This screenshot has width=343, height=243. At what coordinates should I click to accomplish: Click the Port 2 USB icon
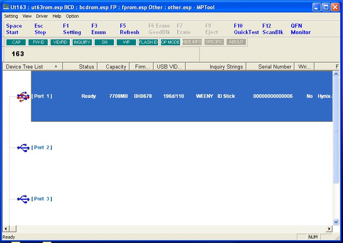point(23,148)
